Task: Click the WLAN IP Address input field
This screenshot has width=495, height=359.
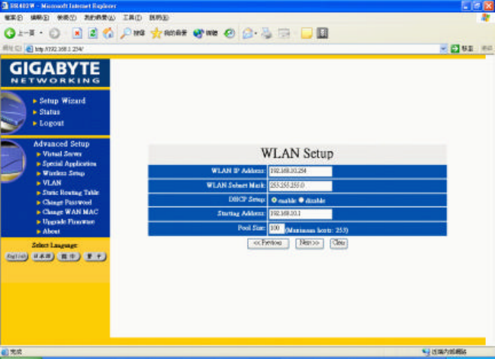Action: coord(301,171)
